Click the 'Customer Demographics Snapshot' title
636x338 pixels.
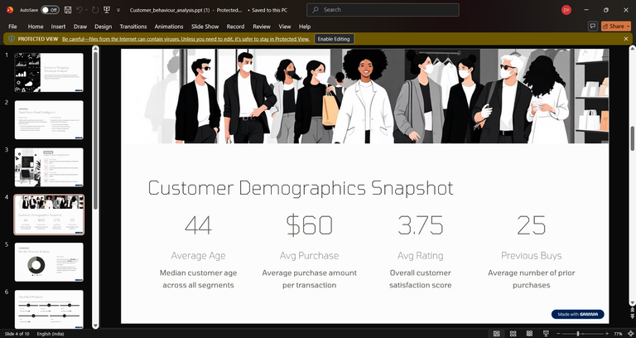tap(301, 188)
